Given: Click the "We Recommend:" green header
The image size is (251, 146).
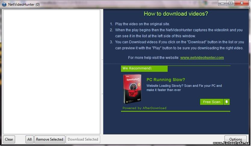Looking at the screenshot, I should pyautogui.click(x=144, y=68).
